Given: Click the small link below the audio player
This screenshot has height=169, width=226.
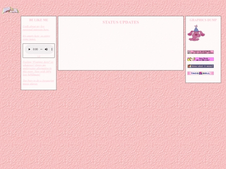Looking at the screenshot, I should pyautogui.click(x=39, y=56).
